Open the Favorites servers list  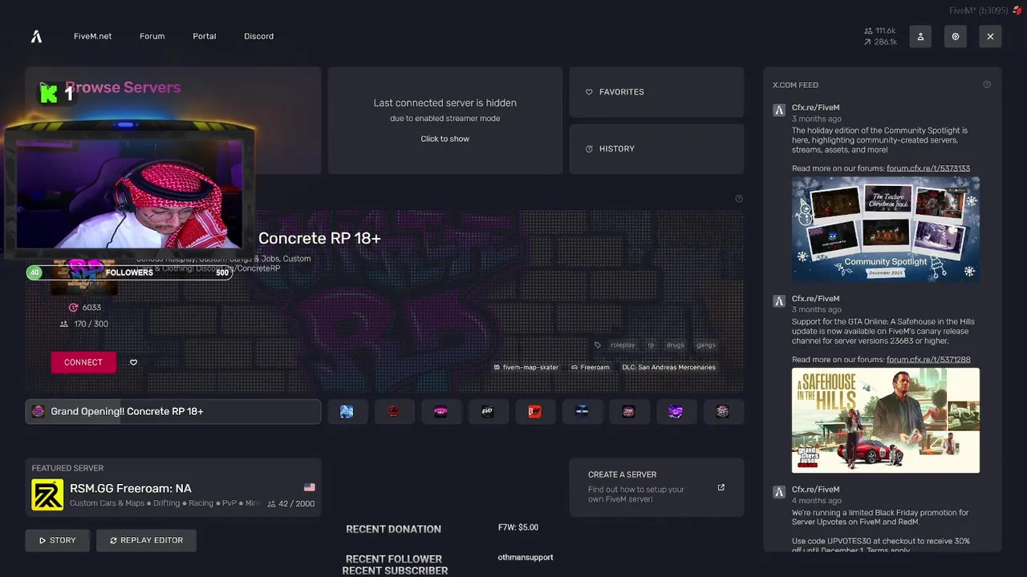(656, 91)
